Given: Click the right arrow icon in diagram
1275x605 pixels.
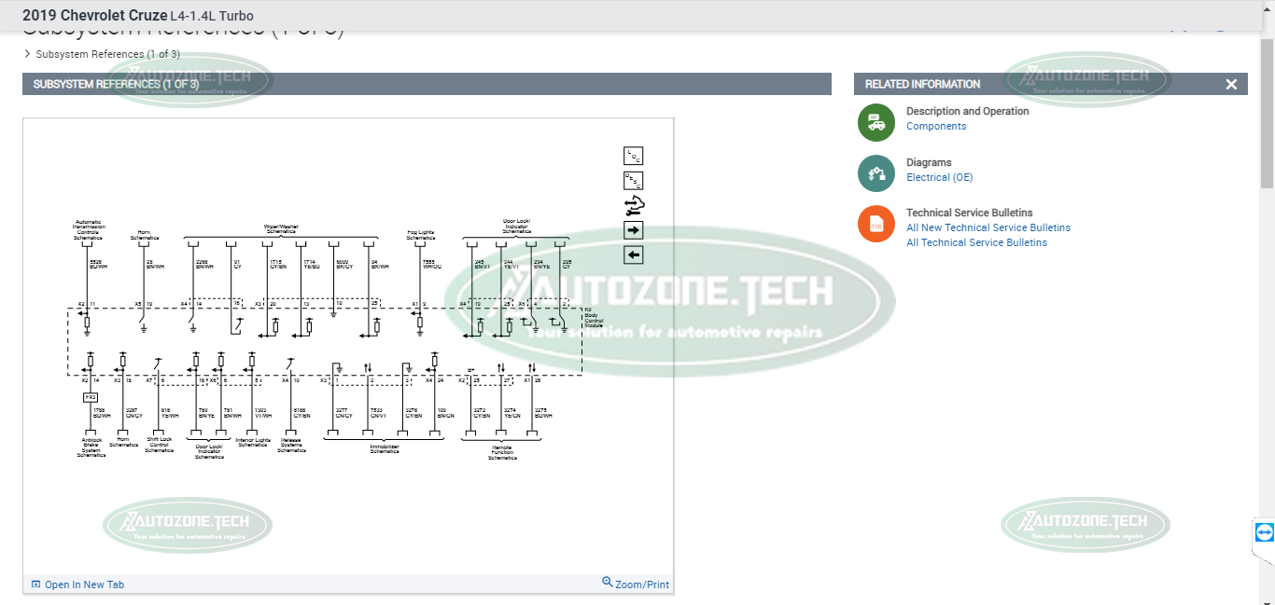Looking at the screenshot, I should (634, 230).
